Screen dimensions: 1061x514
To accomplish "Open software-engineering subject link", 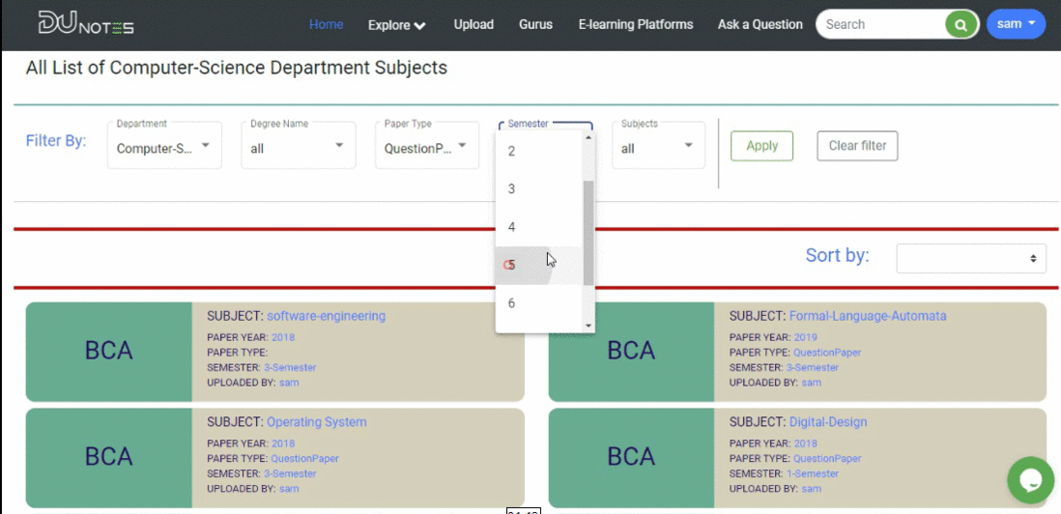I will coord(327,316).
